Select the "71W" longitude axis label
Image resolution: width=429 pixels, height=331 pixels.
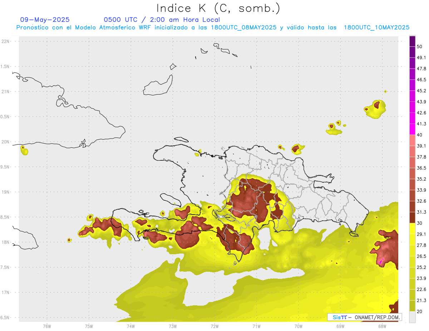(256, 326)
